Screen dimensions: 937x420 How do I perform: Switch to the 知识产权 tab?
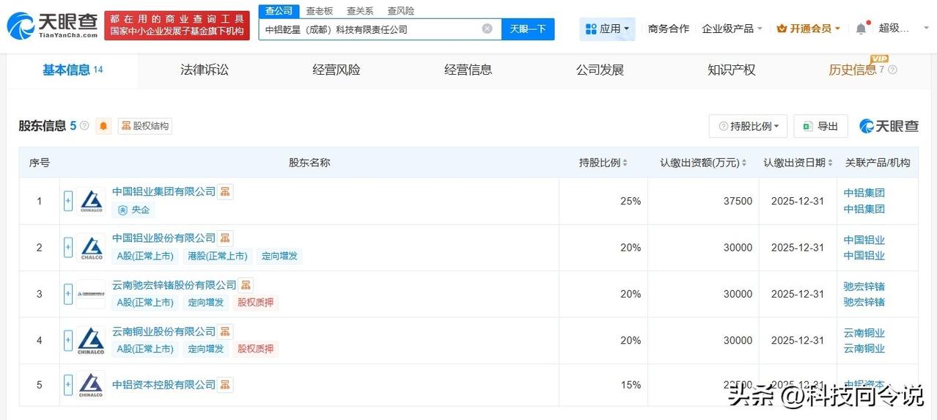tap(732, 70)
